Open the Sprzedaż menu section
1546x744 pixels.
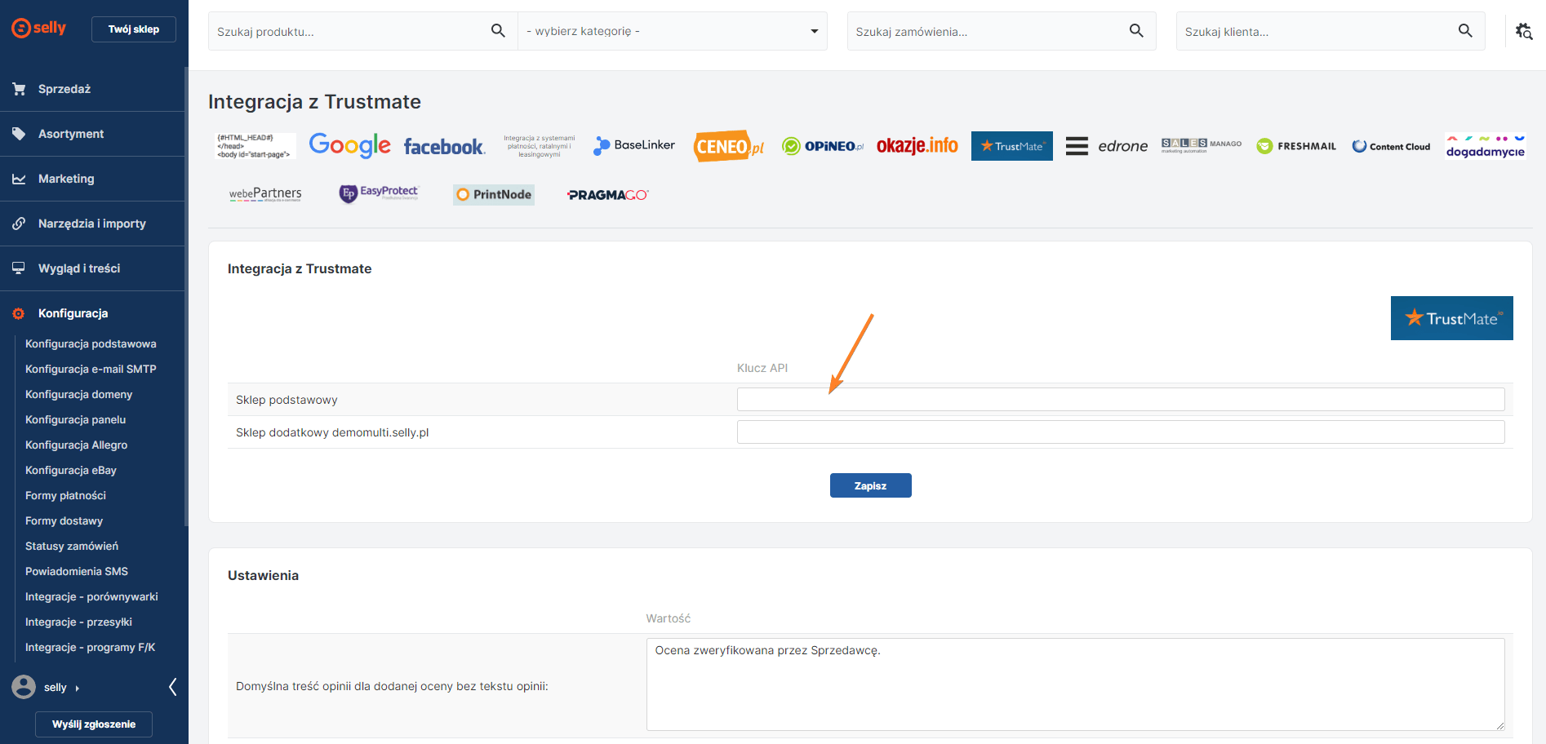click(64, 89)
